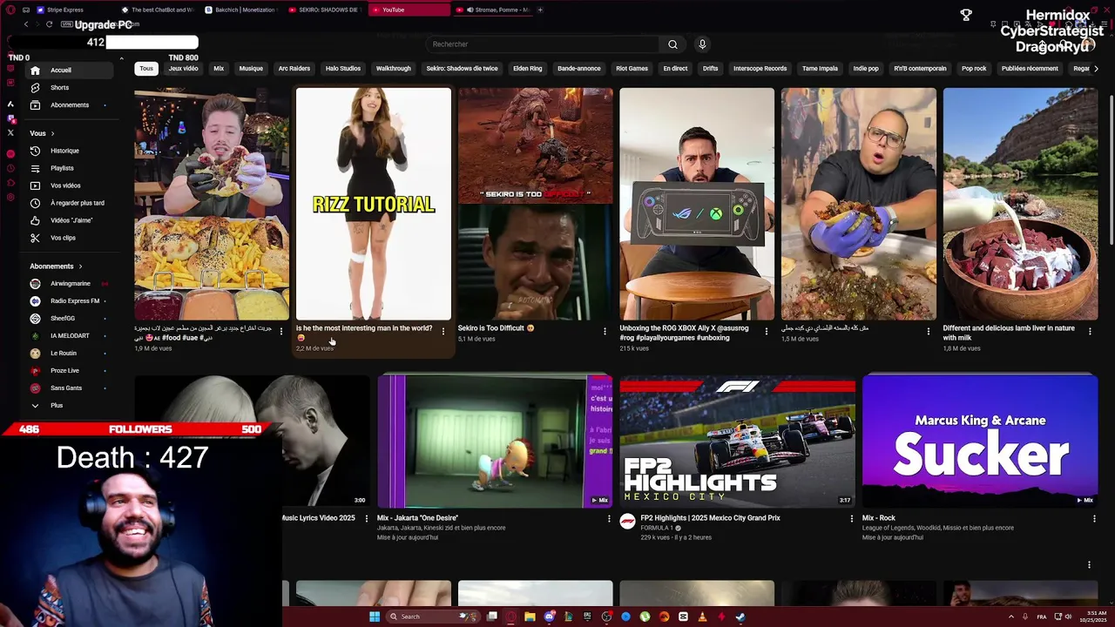The image size is (1115, 627).
Task: Switch keyboard language with FRA indicator
Action: coord(1041,617)
